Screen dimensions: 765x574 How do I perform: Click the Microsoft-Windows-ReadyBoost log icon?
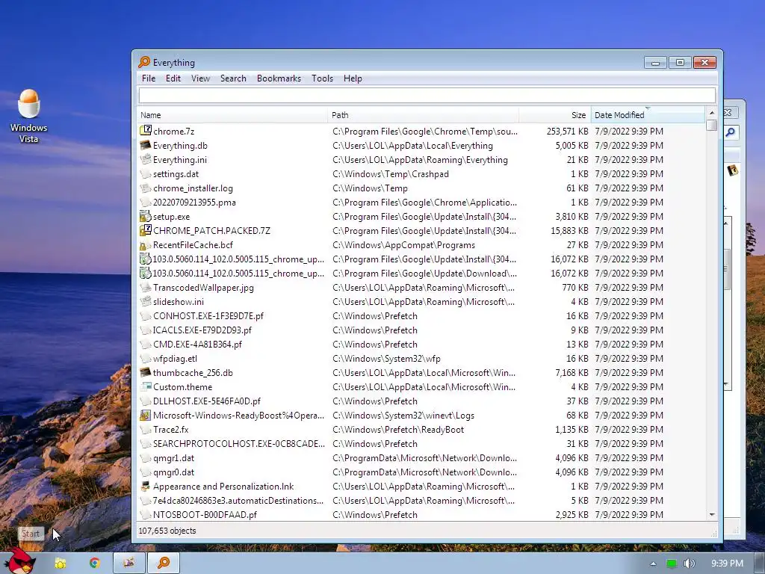pyautogui.click(x=146, y=416)
